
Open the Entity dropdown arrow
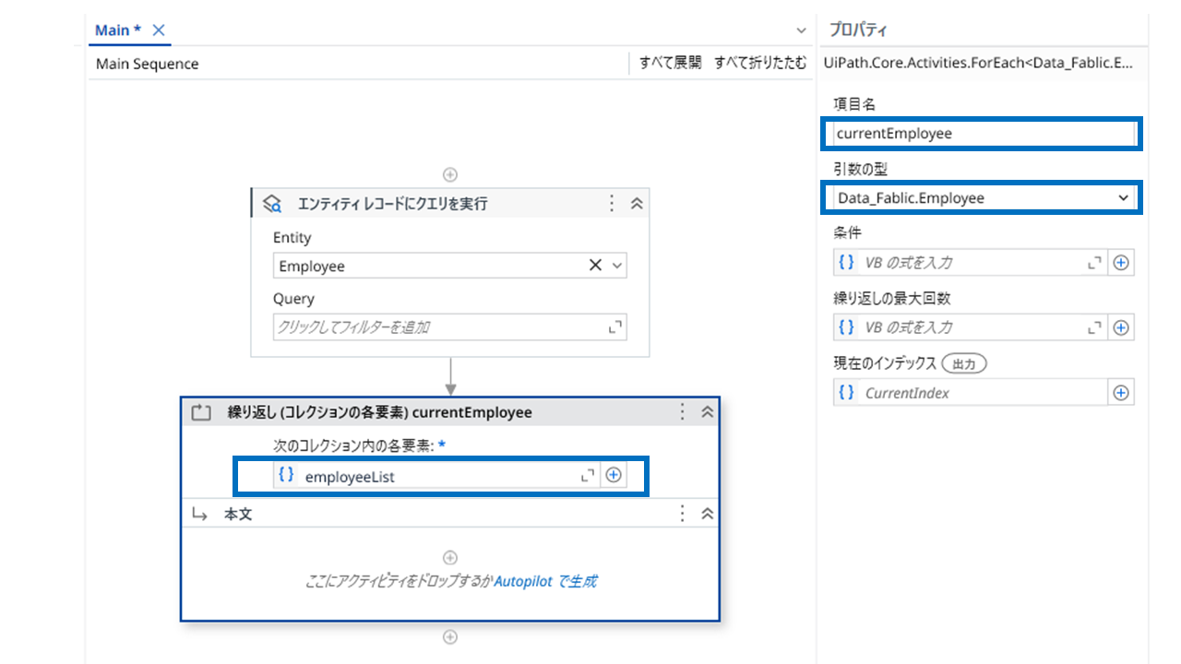pyautogui.click(x=617, y=266)
